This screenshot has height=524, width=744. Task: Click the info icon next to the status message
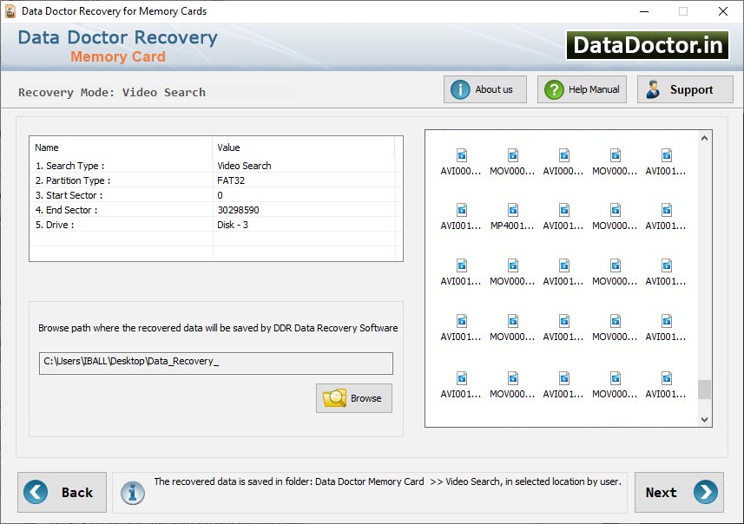pyautogui.click(x=133, y=492)
